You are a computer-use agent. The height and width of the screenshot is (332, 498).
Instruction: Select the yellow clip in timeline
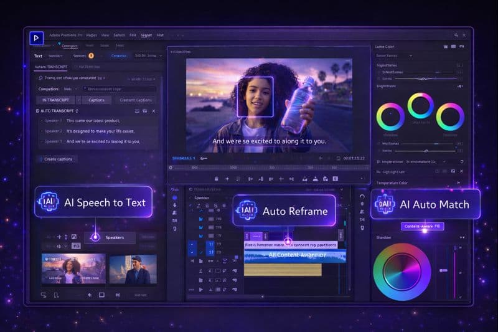tap(283, 270)
